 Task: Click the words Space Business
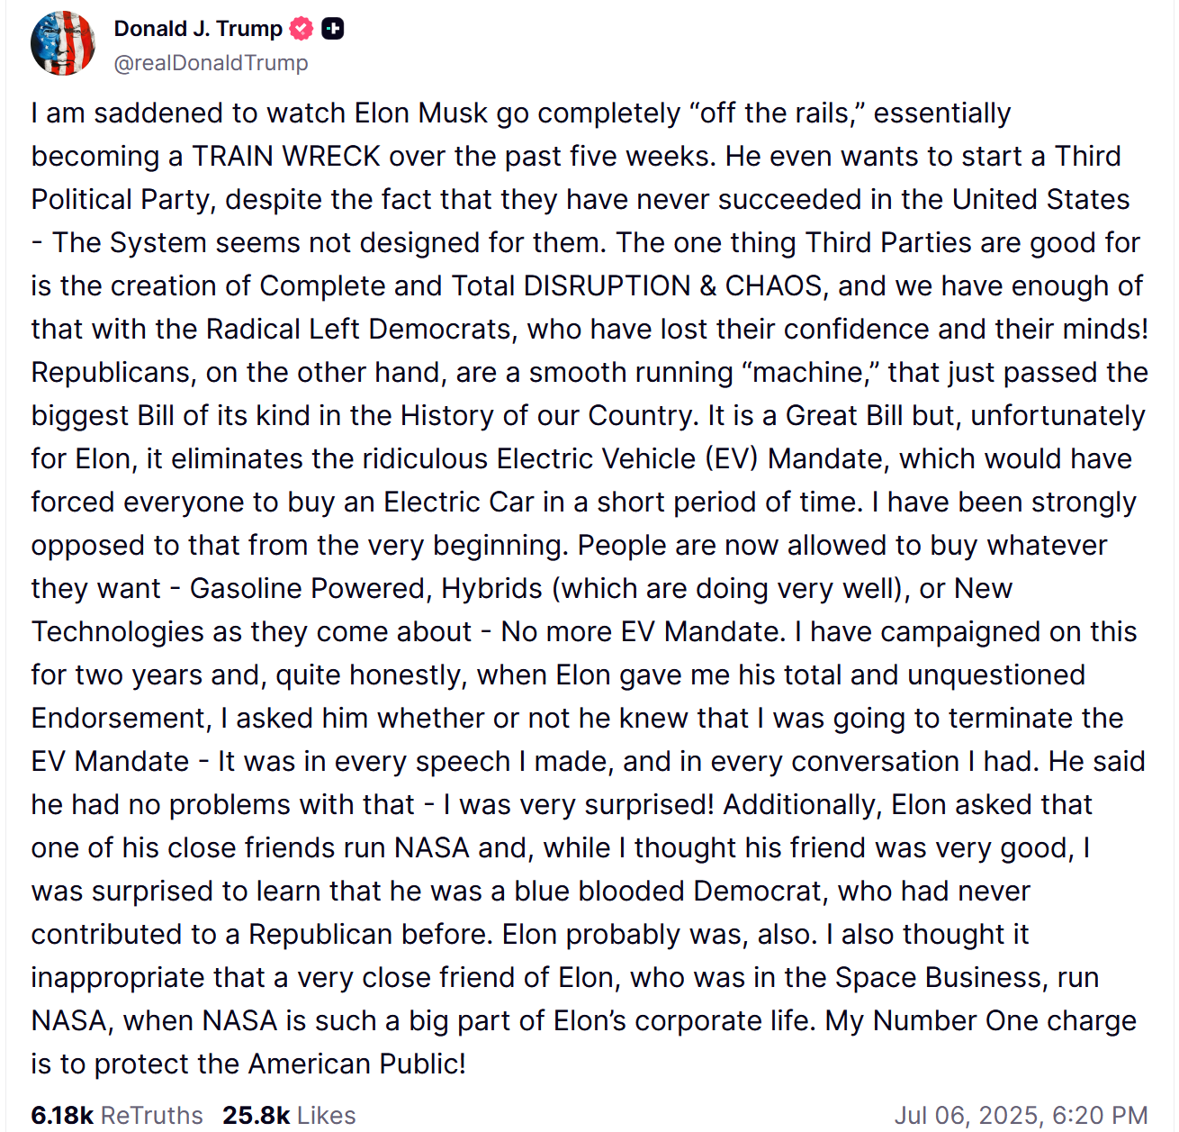pos(938,977)
